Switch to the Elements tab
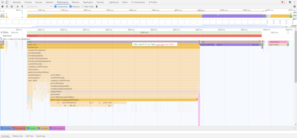The width and height of the screenshot is (297, 138). pos(17,2)
